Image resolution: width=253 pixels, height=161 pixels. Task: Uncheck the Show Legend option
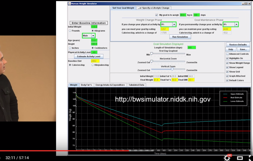(x=227, y=67)
